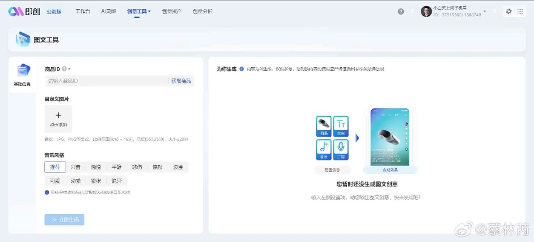Pick the 可爱 music style option
Viewport: 534px width, 242px height.
click(x=54, y=181)
